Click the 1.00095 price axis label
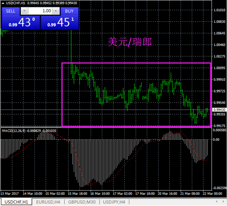This screenshot has height=206, width=227. pyautogui.click(x=219, y=68)
